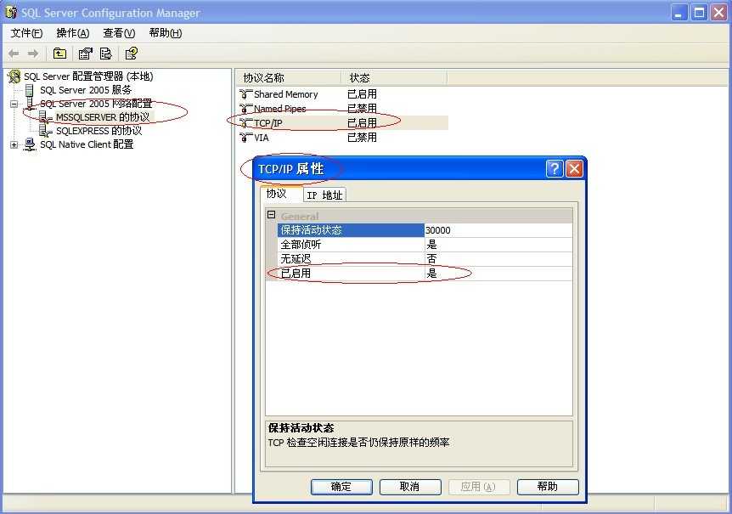
Task: Select SQL Server 2005 服务 tree item
Action: 86,90
